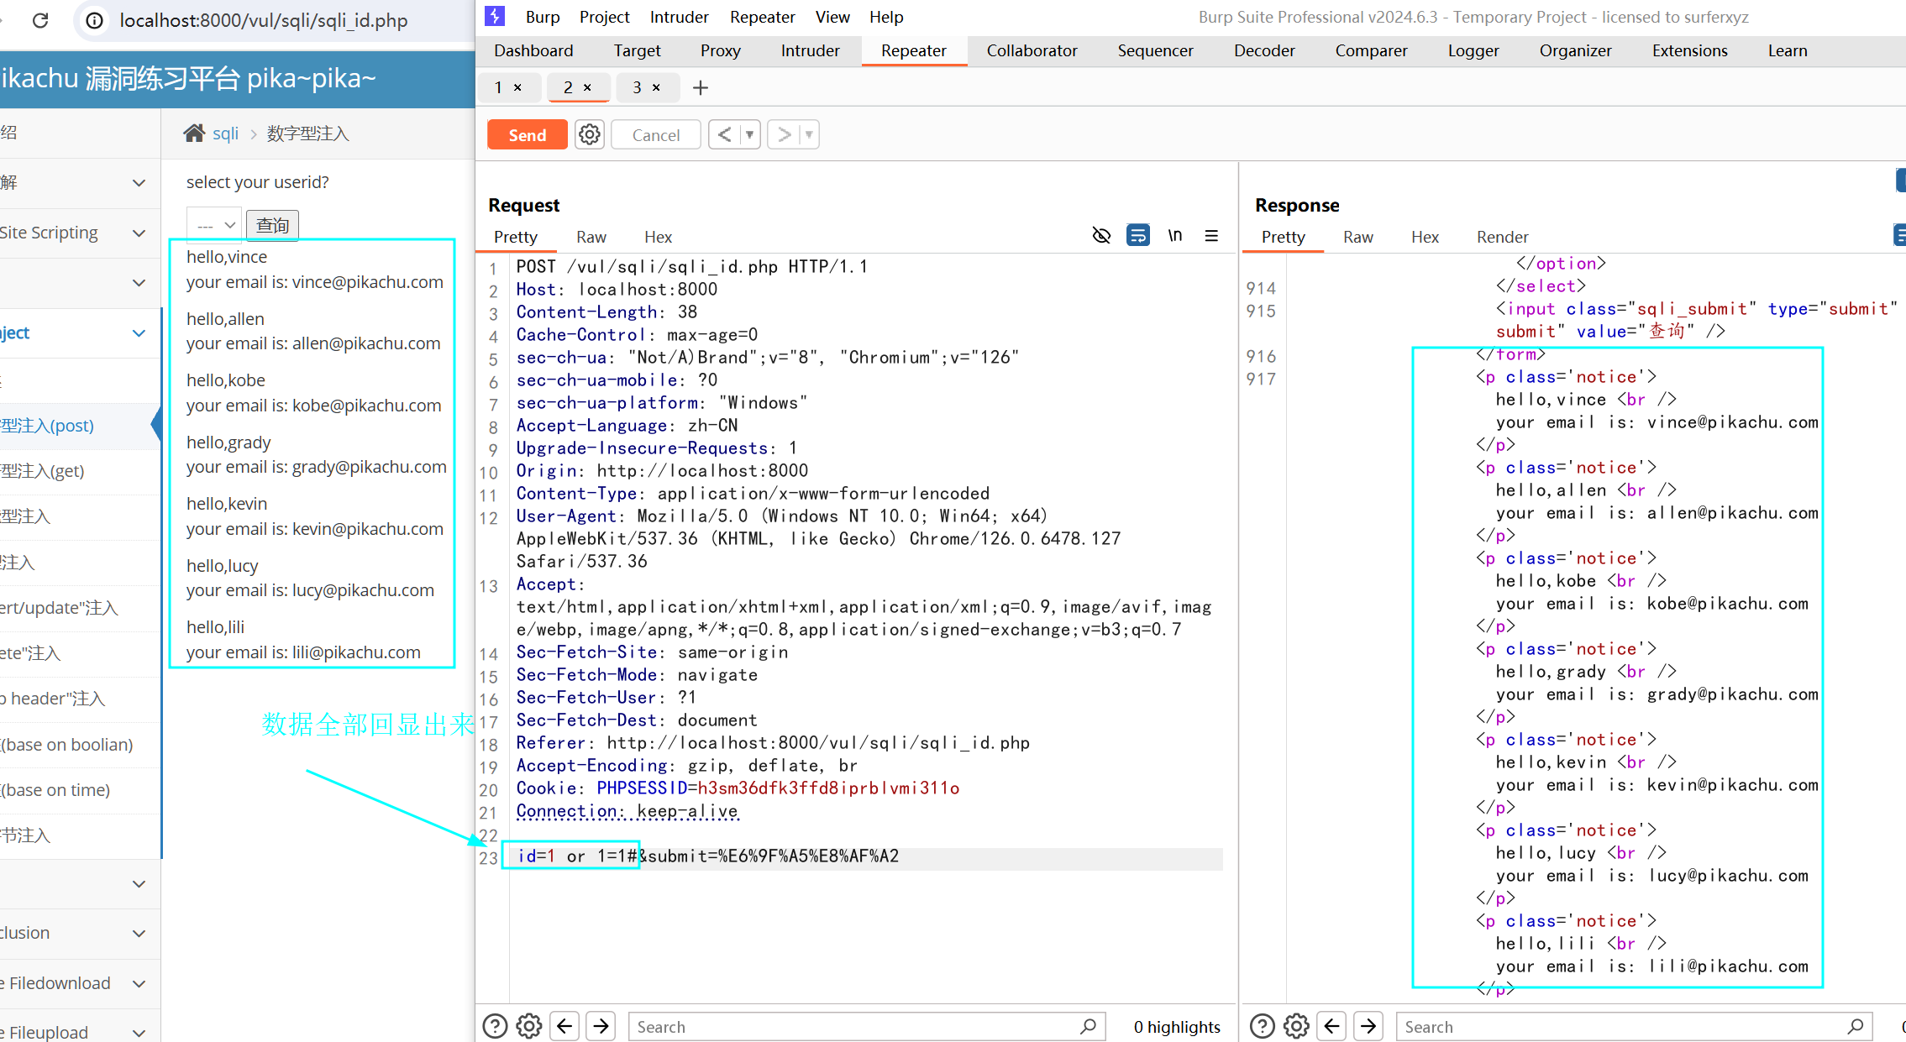Expand the Filedownload sidebar section
Screen dimensions: 1906x1042
pos(139,983)
